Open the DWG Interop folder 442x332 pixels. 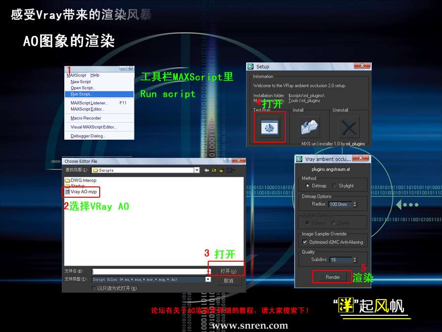[81, 180]
